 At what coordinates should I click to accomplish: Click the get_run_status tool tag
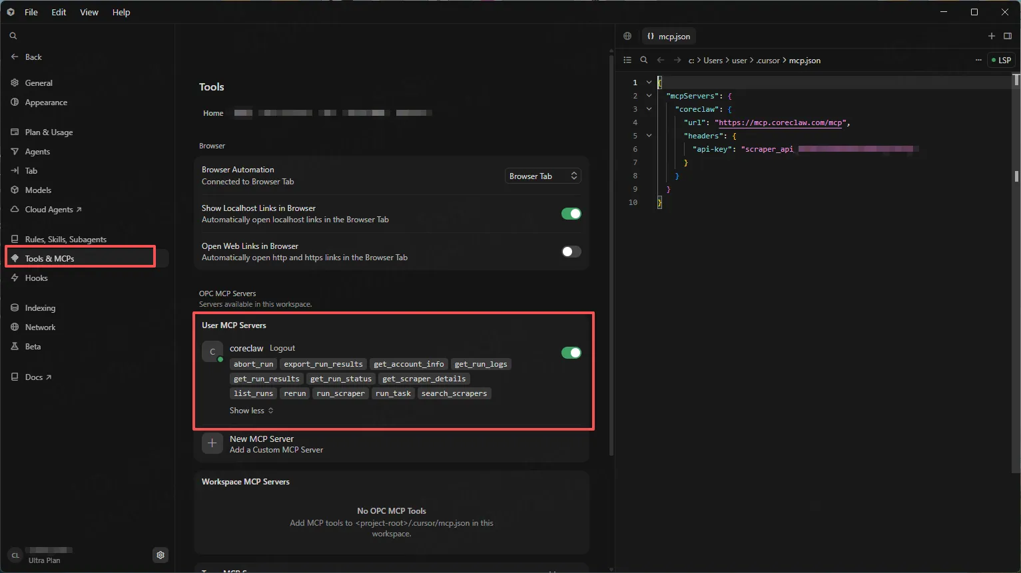(x=341, y=379)
